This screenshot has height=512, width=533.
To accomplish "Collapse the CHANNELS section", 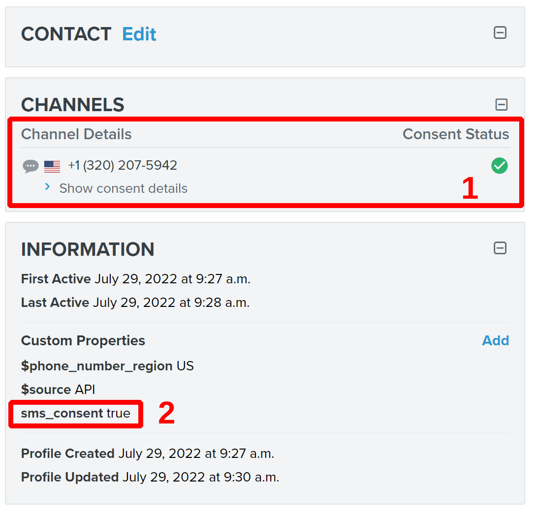I will point(501,104).
